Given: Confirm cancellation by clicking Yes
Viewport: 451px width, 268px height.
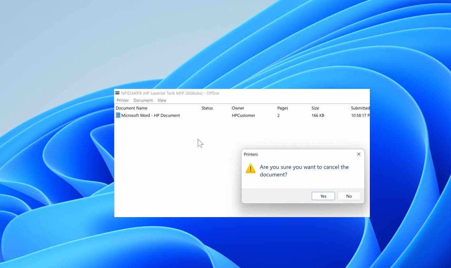Looking at the screenshot, I should coord(323,196).
